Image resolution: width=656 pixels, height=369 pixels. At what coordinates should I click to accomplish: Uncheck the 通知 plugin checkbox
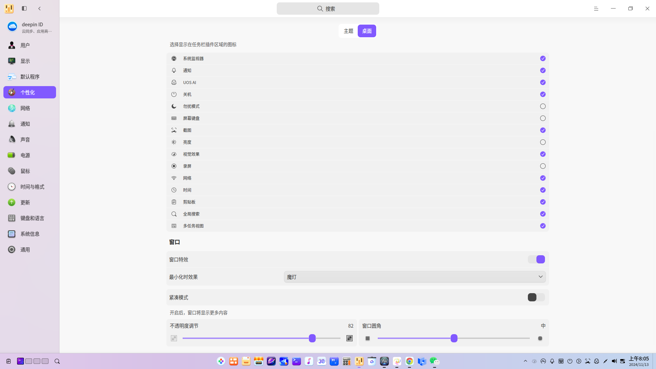click(x=543, y=70)
